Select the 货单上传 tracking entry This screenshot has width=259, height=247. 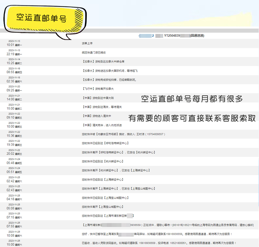coord(87,43)
